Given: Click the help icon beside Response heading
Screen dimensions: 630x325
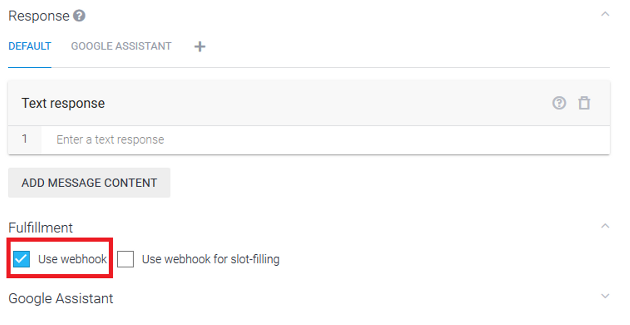Looking at the screenshot, I should point(79,16).
